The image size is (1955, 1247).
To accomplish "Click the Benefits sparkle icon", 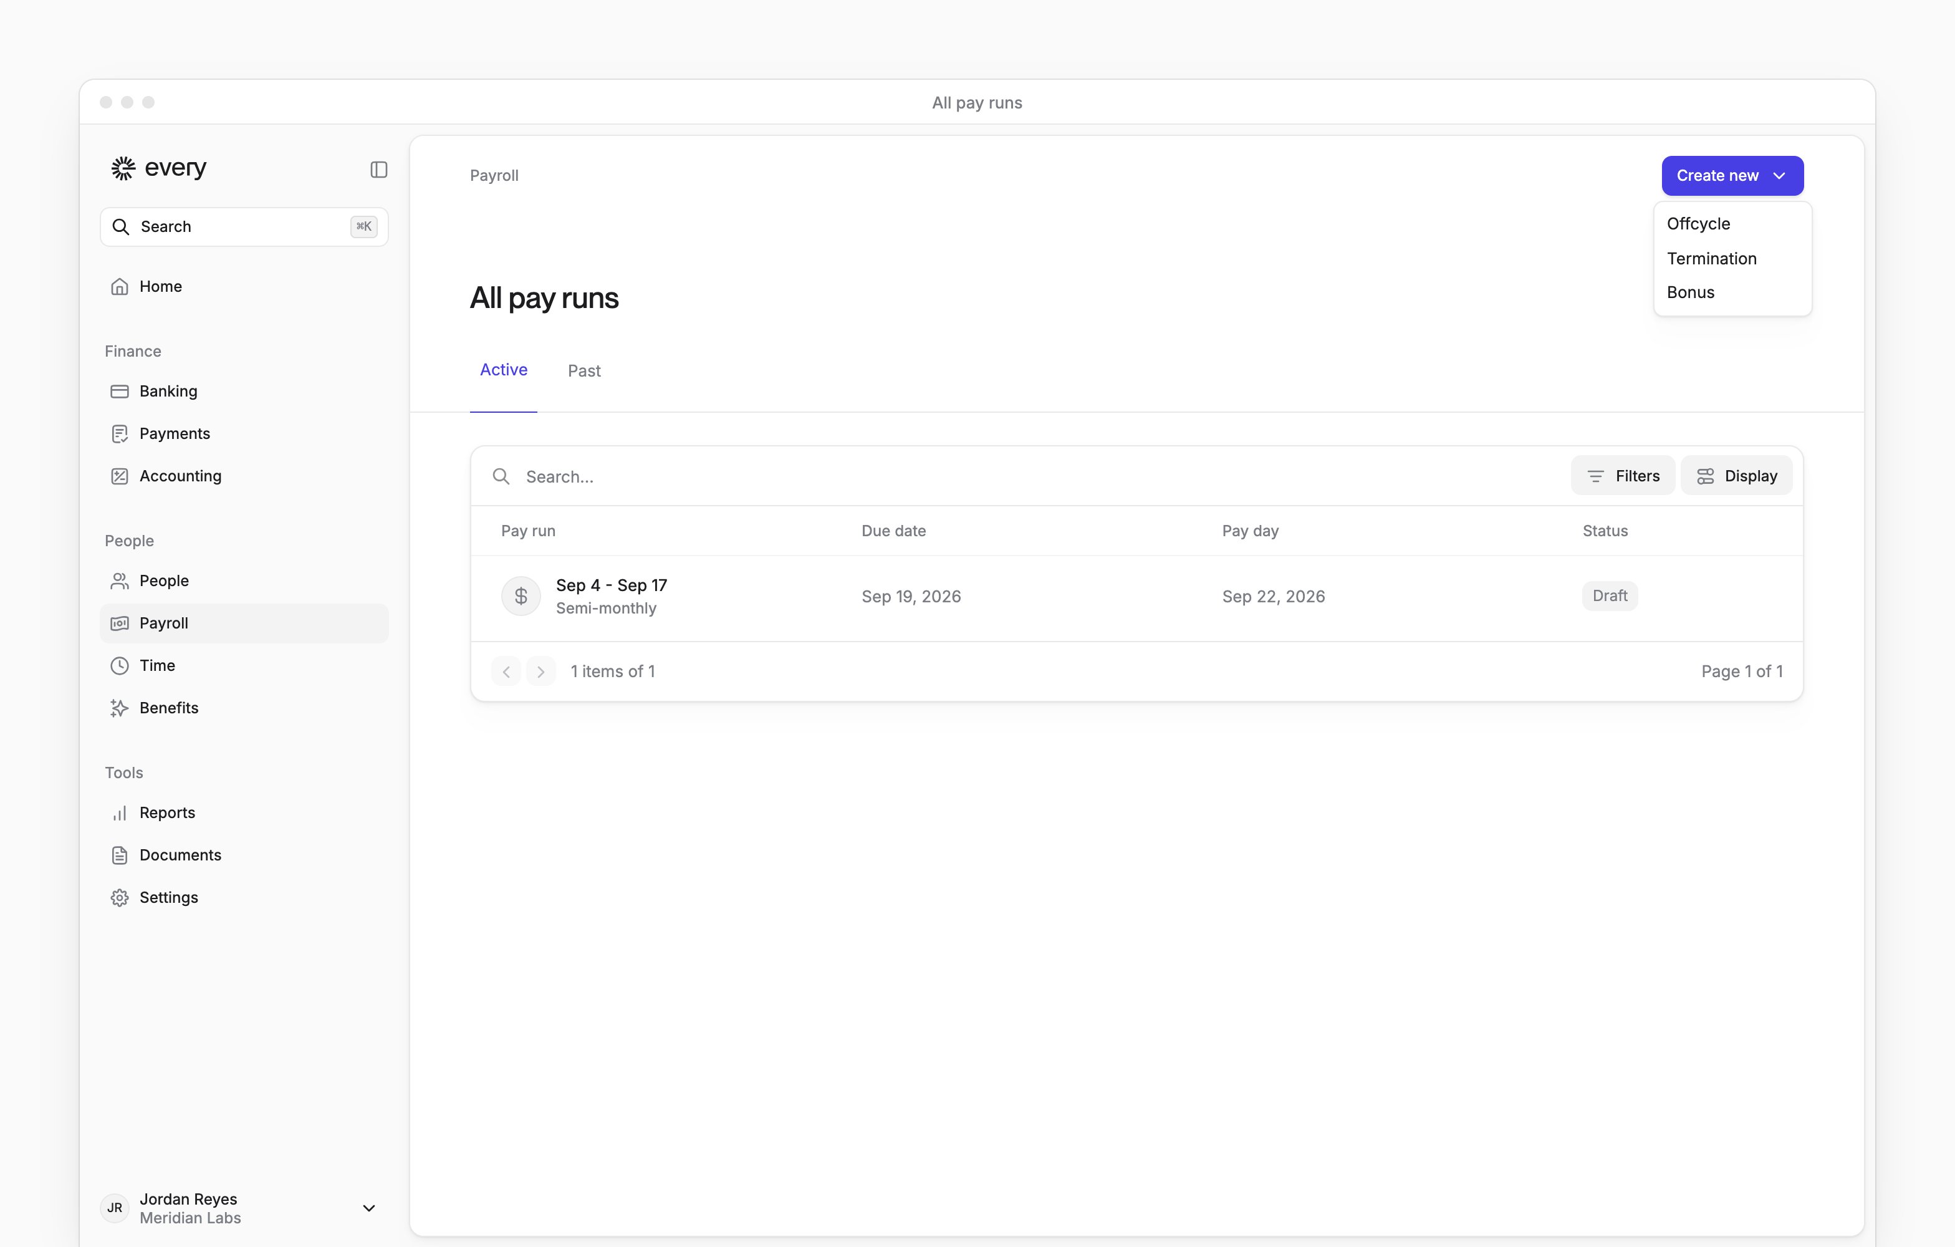I will tap(119, 708).
